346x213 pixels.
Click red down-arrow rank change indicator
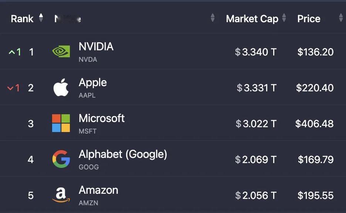13,88
